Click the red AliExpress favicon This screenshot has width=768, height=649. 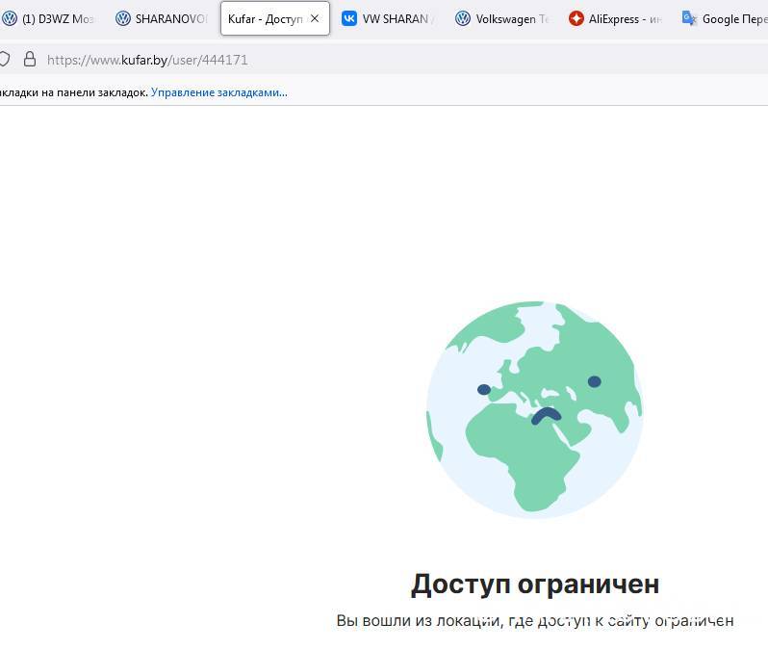(576, 18)
